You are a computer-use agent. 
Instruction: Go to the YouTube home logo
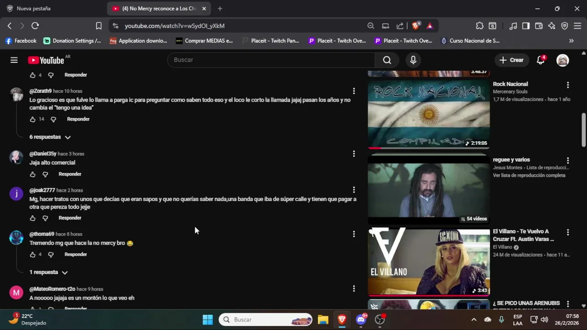point(46,60)
